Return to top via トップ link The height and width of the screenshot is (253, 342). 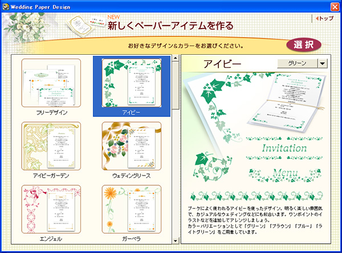324,19
